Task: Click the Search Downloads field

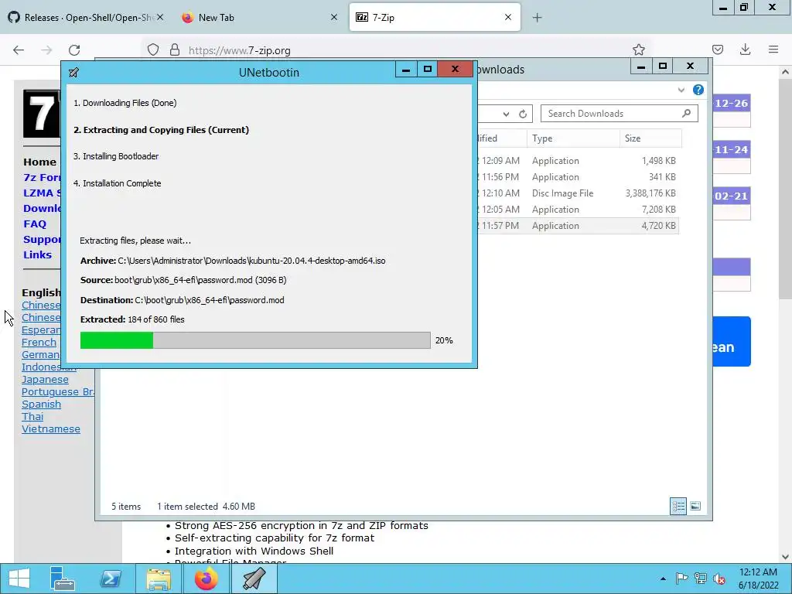Action: 620,114
